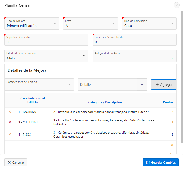
Task: Click the Detalle text input
Action: (107, 84)
